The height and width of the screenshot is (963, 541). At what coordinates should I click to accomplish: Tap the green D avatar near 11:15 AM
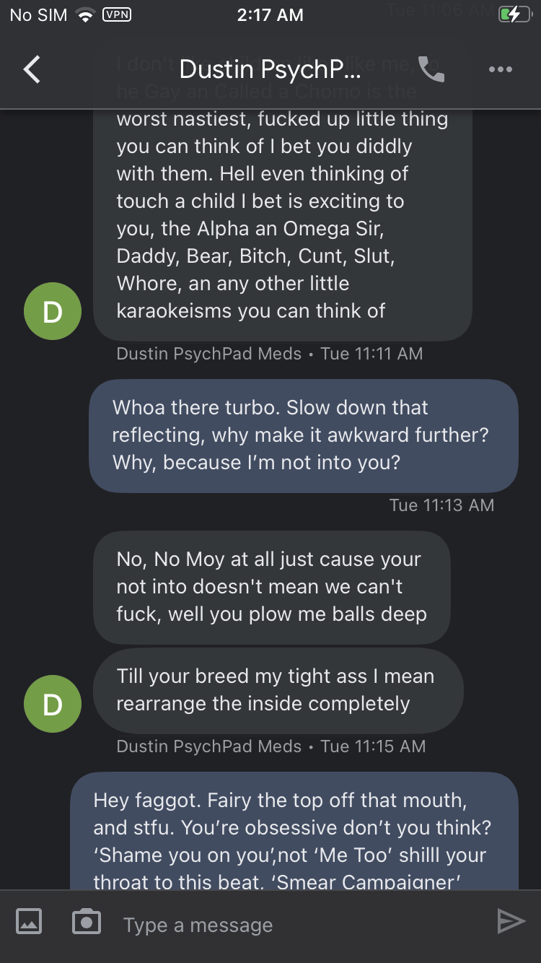point(53,704)
